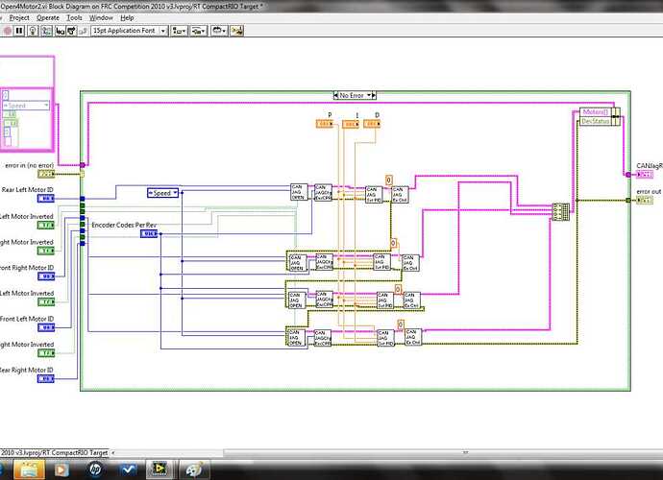Select the third-row CAN JAG OPEN subVI
The width and height of the screenshot is (663, 480).
[x=296, y=300]
